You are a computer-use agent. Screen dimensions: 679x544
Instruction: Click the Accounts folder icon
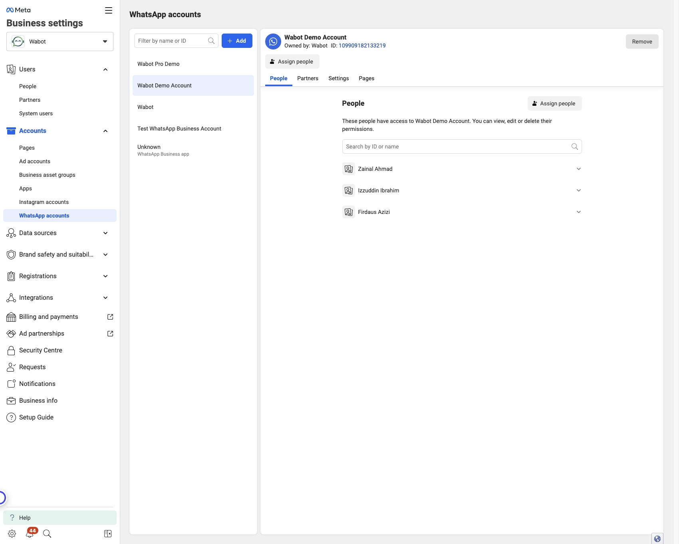coord(11,131)
